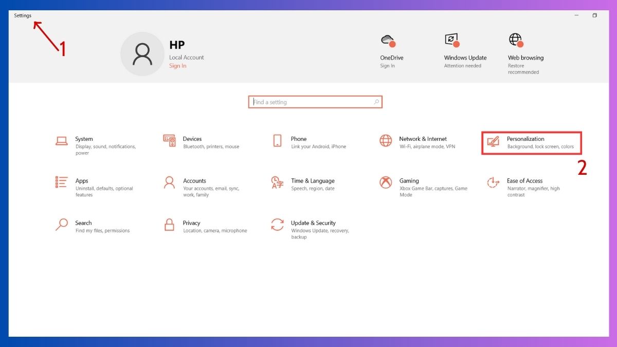The height and width of the screenshot is (347, 617).
Task: Click 'Wi-Fi, airplane mode, VPN' description
Action: (427, 147)
